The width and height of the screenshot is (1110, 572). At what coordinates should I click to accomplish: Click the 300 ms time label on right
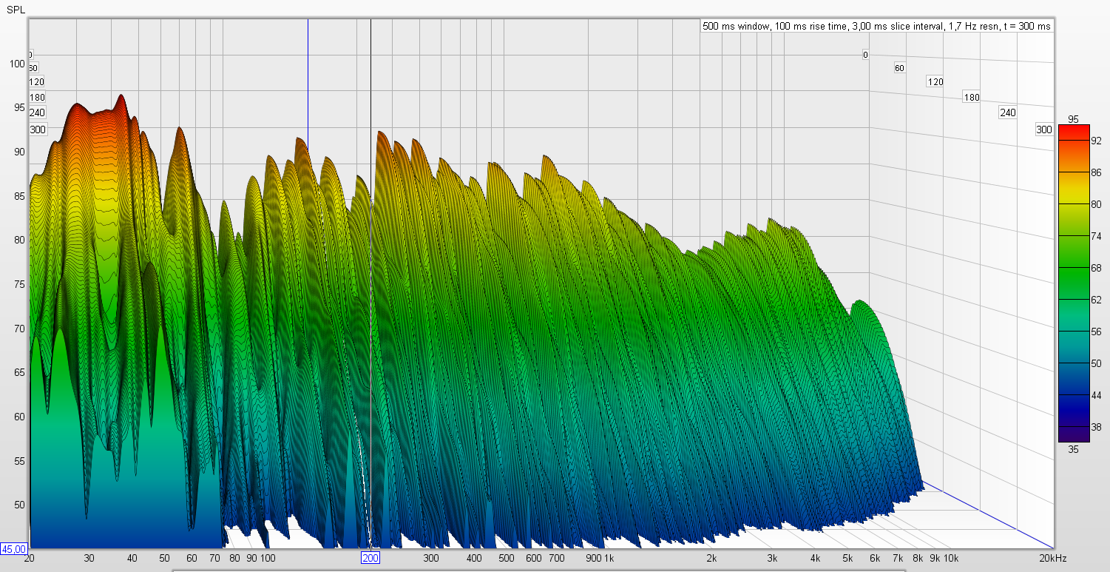1043,129
